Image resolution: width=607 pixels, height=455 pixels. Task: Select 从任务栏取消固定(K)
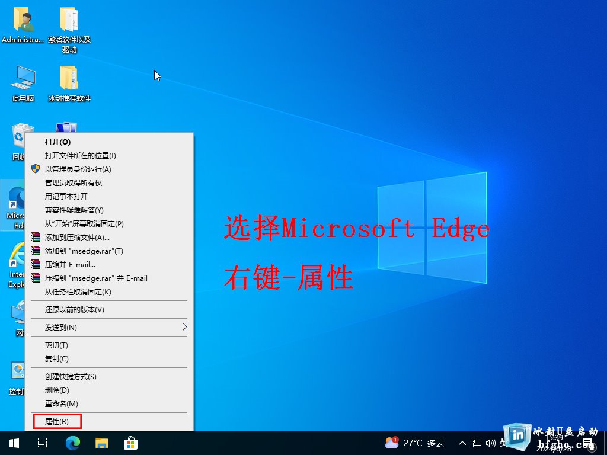point(109,291)
